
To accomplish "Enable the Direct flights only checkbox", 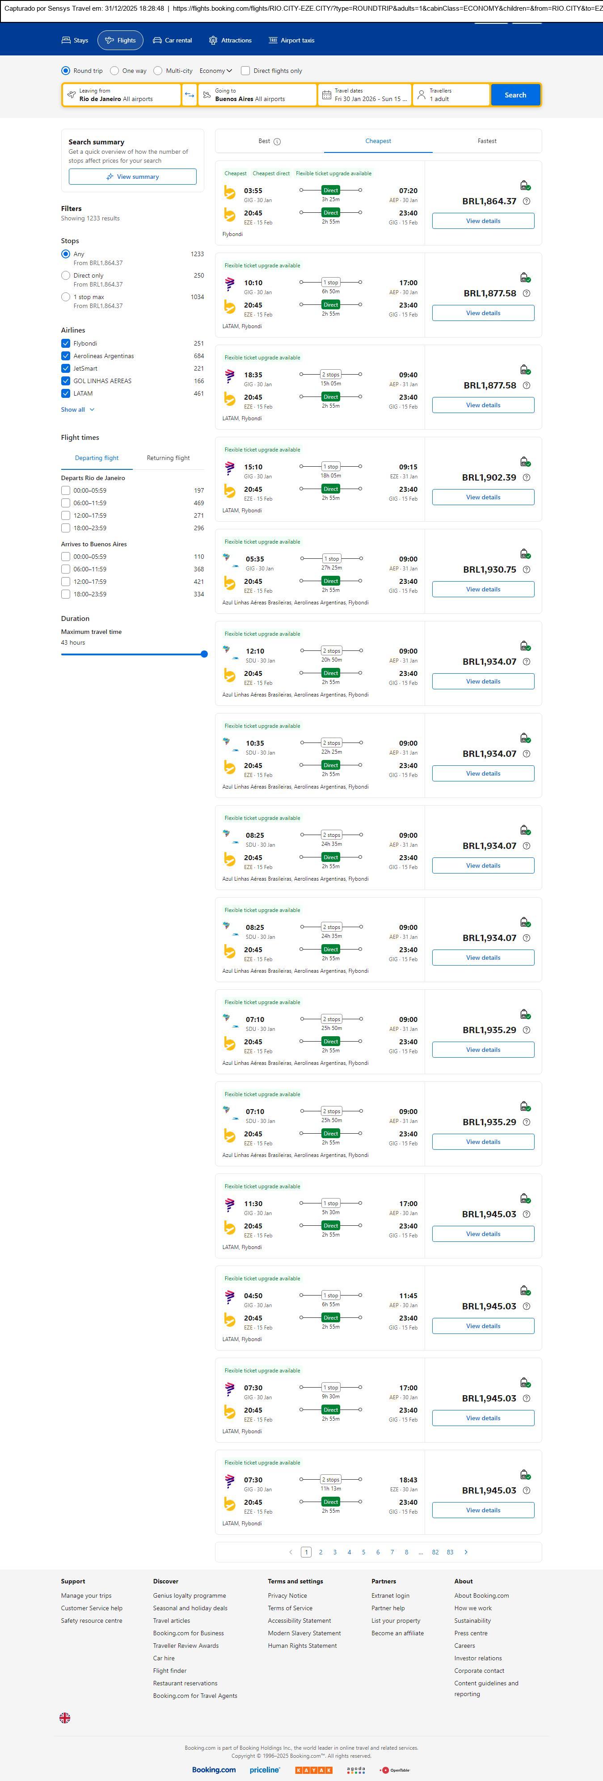I will [x=245, y=71].
